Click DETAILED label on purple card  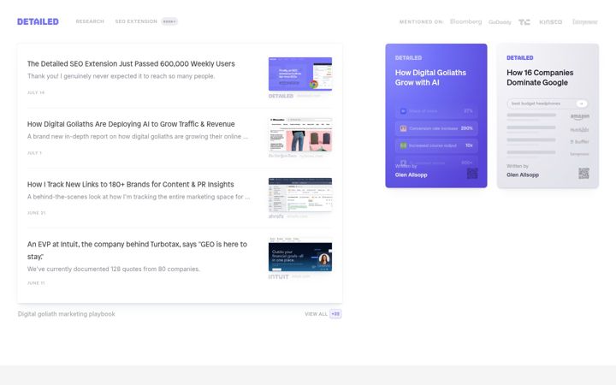pyautogui.click(x=408, y=58)
